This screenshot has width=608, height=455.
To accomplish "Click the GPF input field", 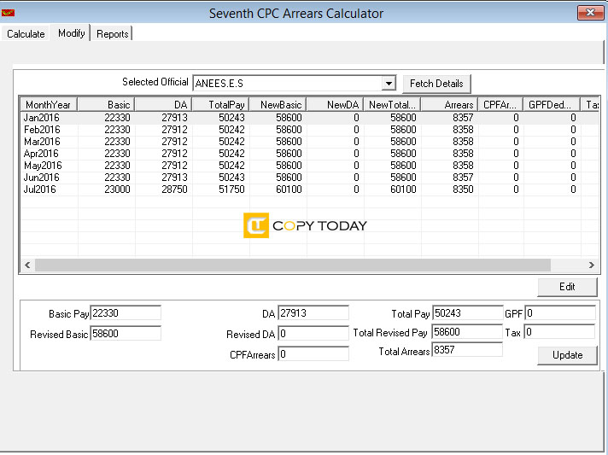I will [560, 313].
